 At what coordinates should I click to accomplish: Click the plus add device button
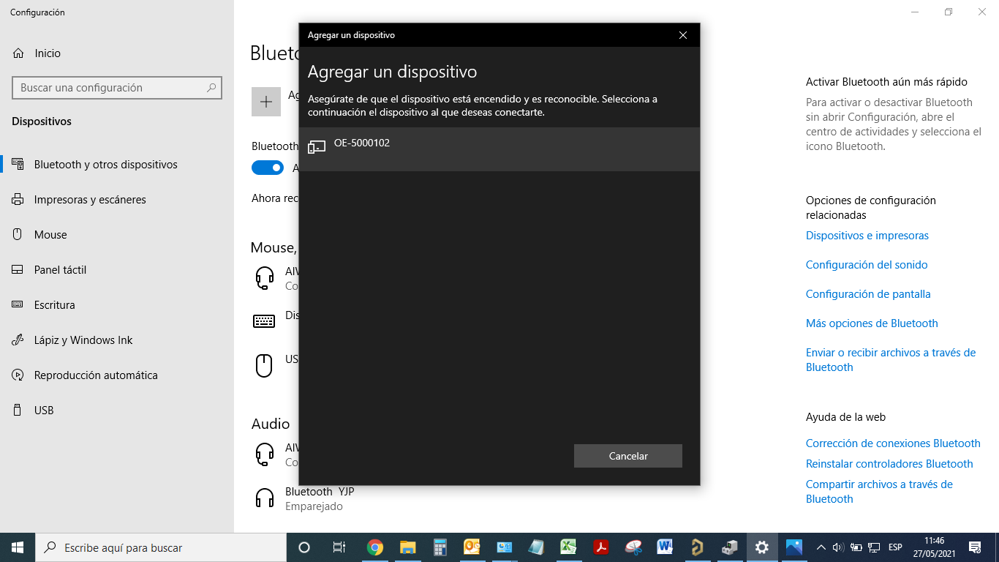pyautogui.click(x=266, y=102)
